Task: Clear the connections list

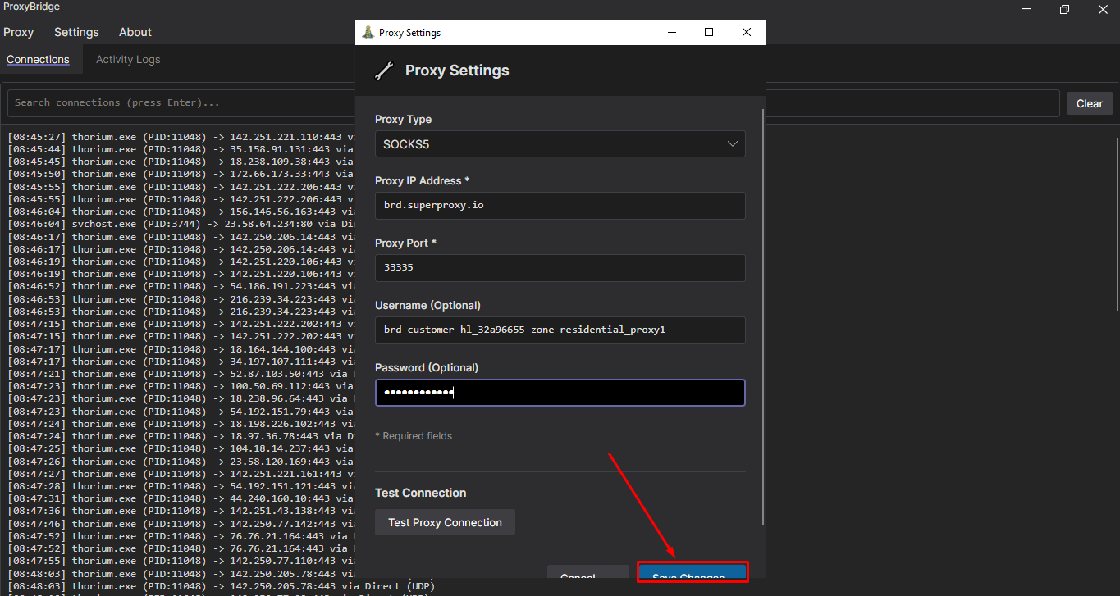Action: point(1090,103)
